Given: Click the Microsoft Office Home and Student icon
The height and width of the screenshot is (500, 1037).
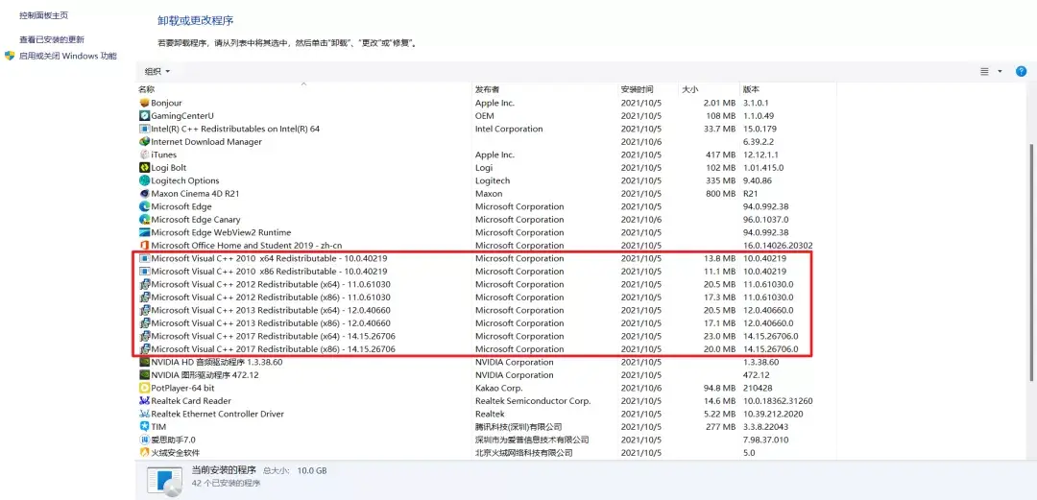Looking at the screenshot, I should 145,246.
